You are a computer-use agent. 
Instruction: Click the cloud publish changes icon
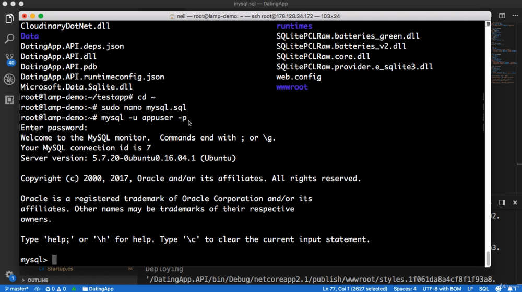[x=37, y=289]
